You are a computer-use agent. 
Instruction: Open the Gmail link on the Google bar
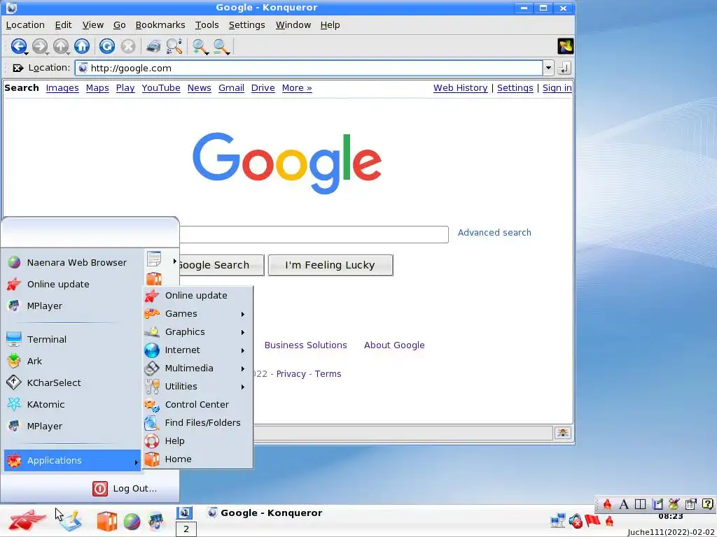pos(231,87)
